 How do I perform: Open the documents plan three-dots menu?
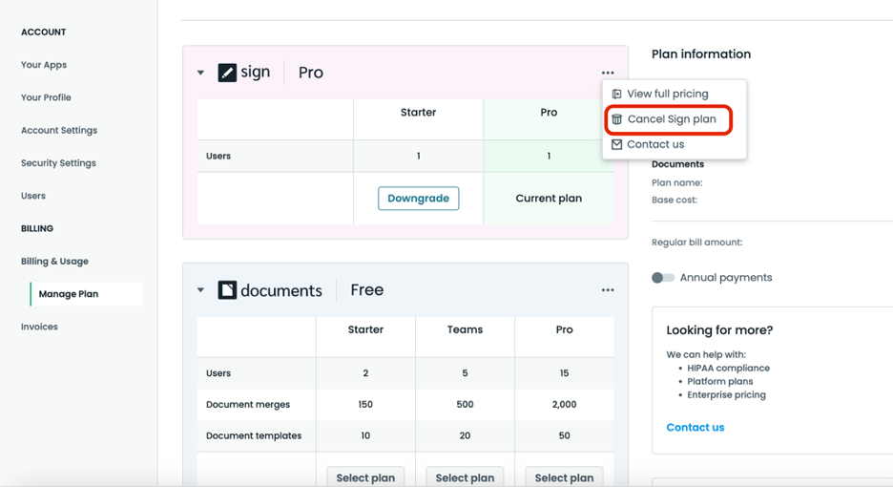click(608, 290)
